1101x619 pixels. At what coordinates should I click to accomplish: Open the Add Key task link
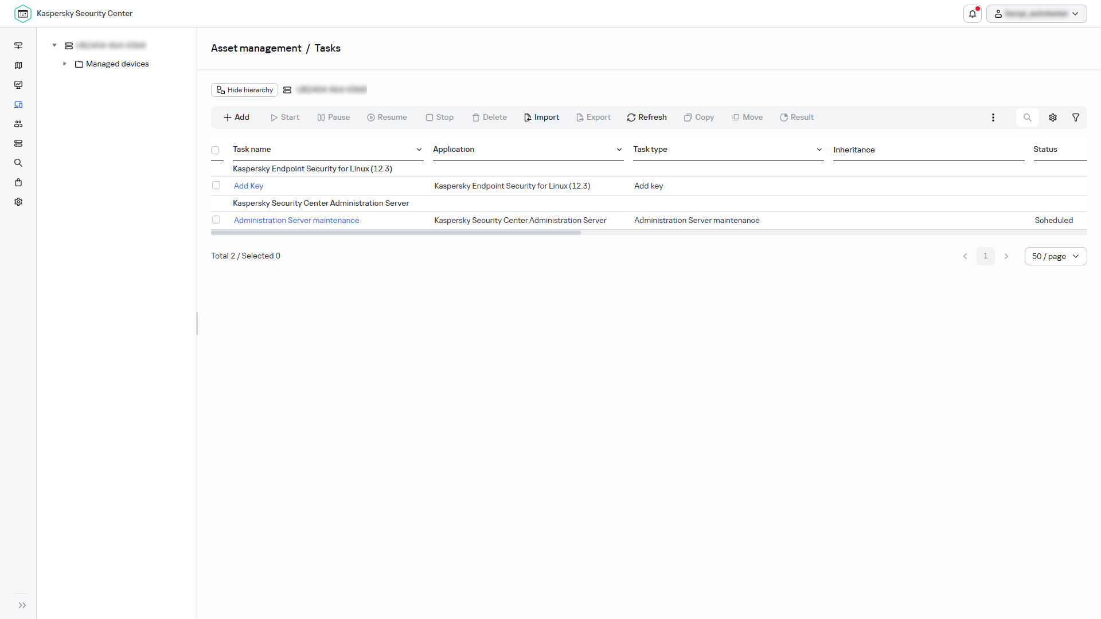[x=248, y=186]
